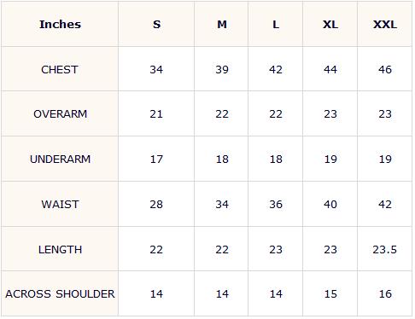Click waist value 40 for size XL
The width and height of the screenshot is (415, 319).
(330, 205)
